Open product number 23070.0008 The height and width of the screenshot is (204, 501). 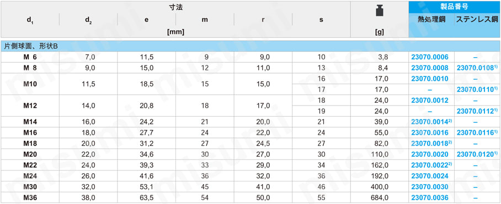[x=430, y=68]
